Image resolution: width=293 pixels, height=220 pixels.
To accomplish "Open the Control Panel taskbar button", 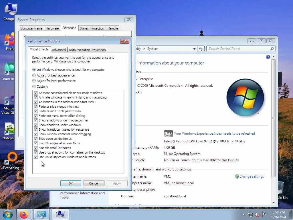I will tap(42, 214).
